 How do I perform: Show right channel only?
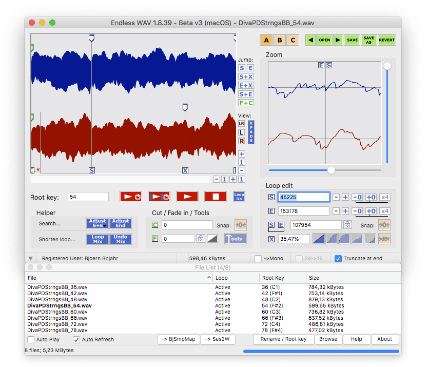click(242, 141)
